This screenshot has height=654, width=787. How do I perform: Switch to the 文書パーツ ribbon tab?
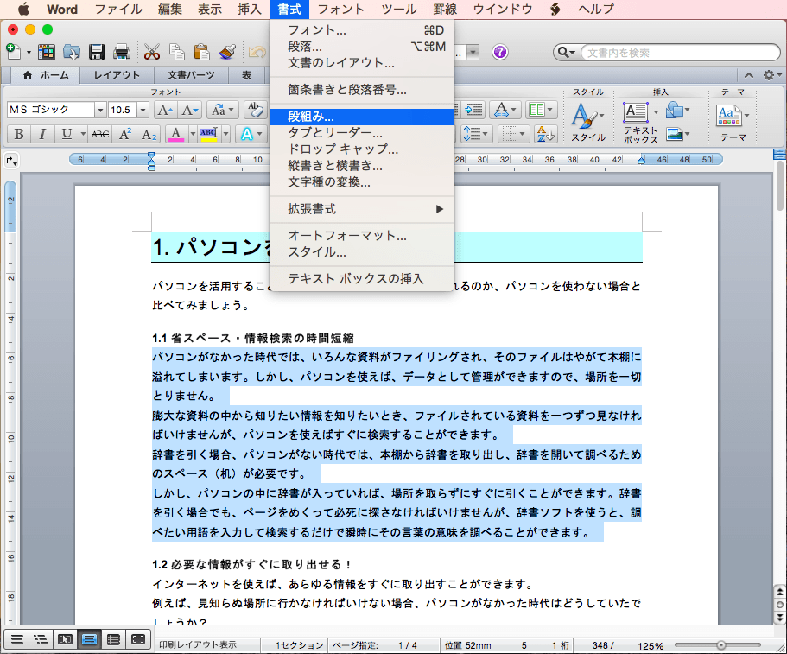[191, 75]
